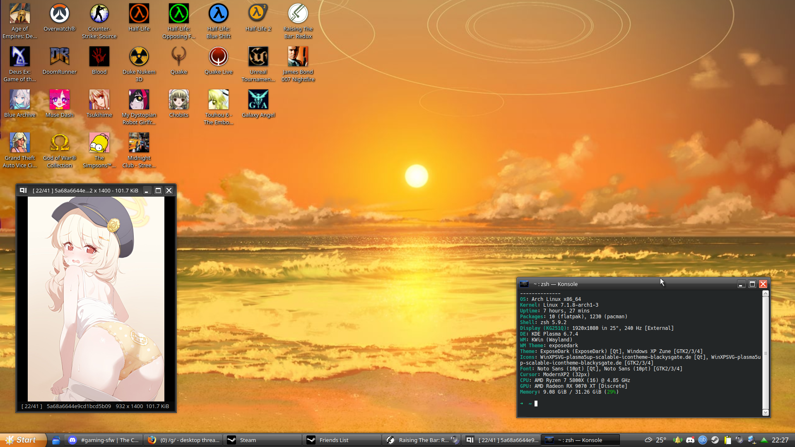
Task: Maximize the image viewer window
Action: pyautogui.click(x=158, y=190)
